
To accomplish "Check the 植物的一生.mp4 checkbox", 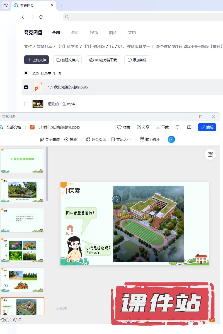I will pos(26,104).
